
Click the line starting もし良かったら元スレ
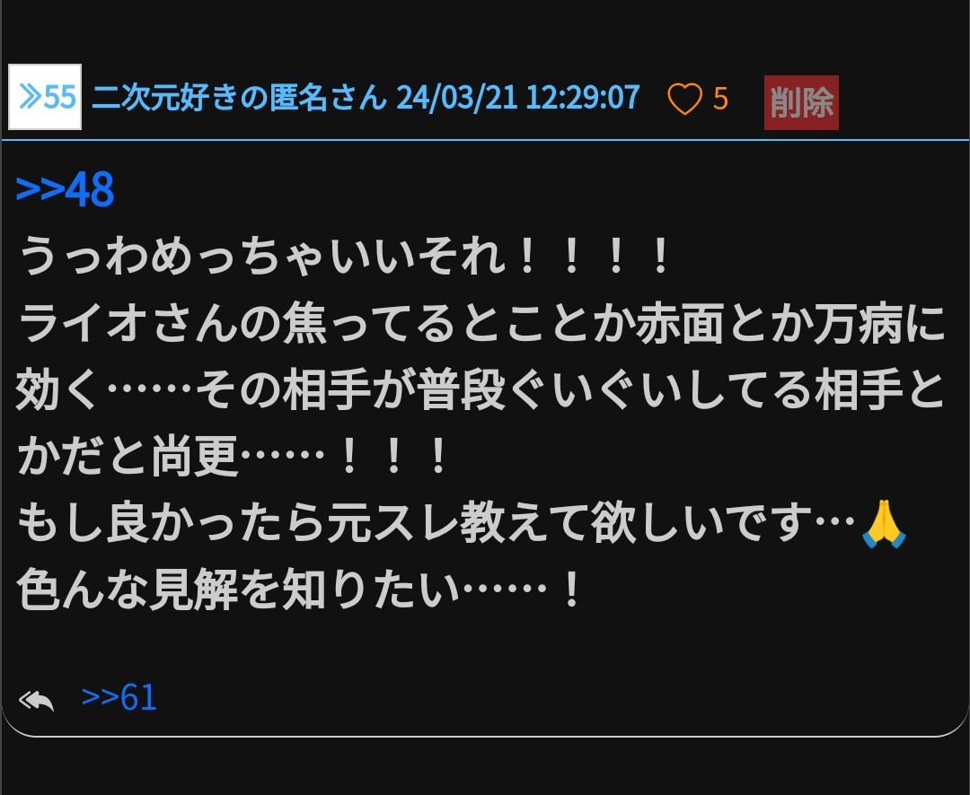[x=462, y=523]
